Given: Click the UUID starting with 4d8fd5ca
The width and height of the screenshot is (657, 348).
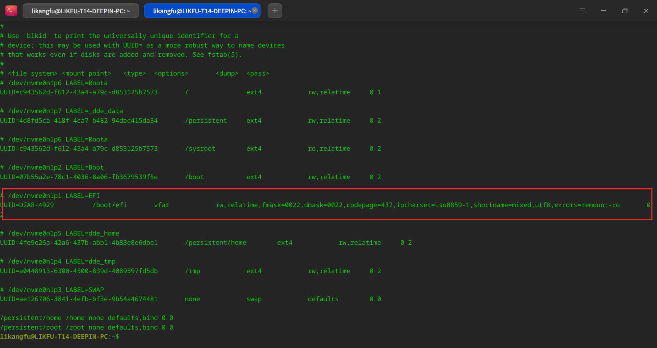Looking at the screenshot, I should pyautogui.click(x=79, y=121).
